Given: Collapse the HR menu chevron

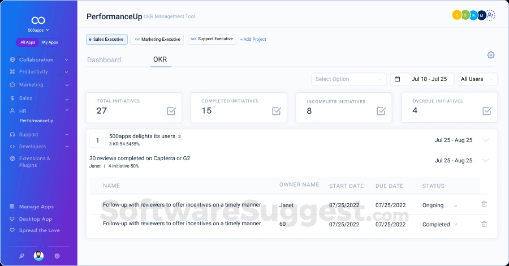Looking at the screenshot, I should coord(67,110).
